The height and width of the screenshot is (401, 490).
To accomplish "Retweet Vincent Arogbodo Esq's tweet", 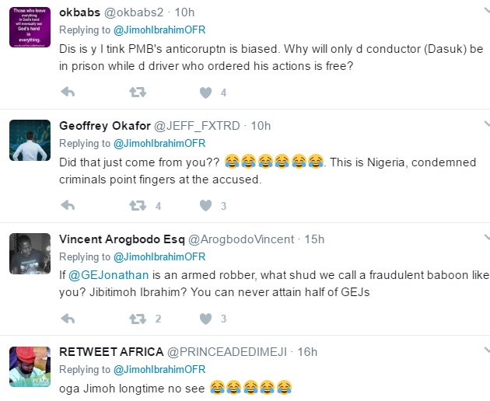I will 138,319.
